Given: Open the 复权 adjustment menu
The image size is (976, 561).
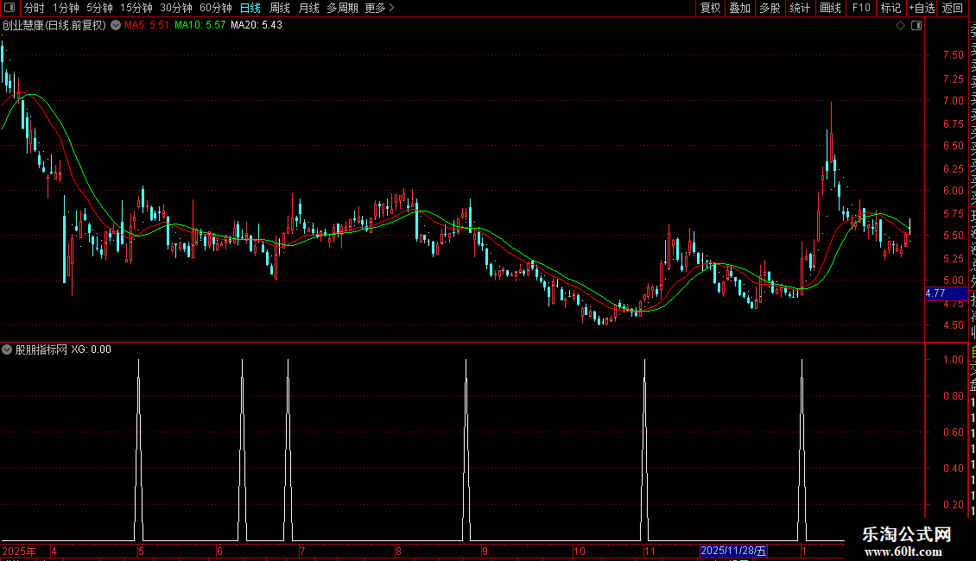Looking at the screenshot, I should point(710,8).
